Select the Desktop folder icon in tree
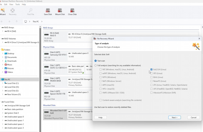Image resolution: width=203 pixels, height=132 pixels. [6, 53]
